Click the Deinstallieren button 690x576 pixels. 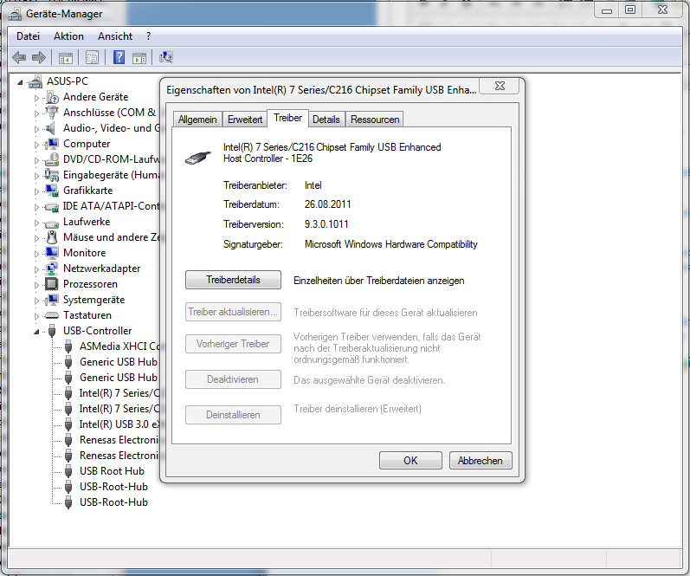(x=233, y=415)
